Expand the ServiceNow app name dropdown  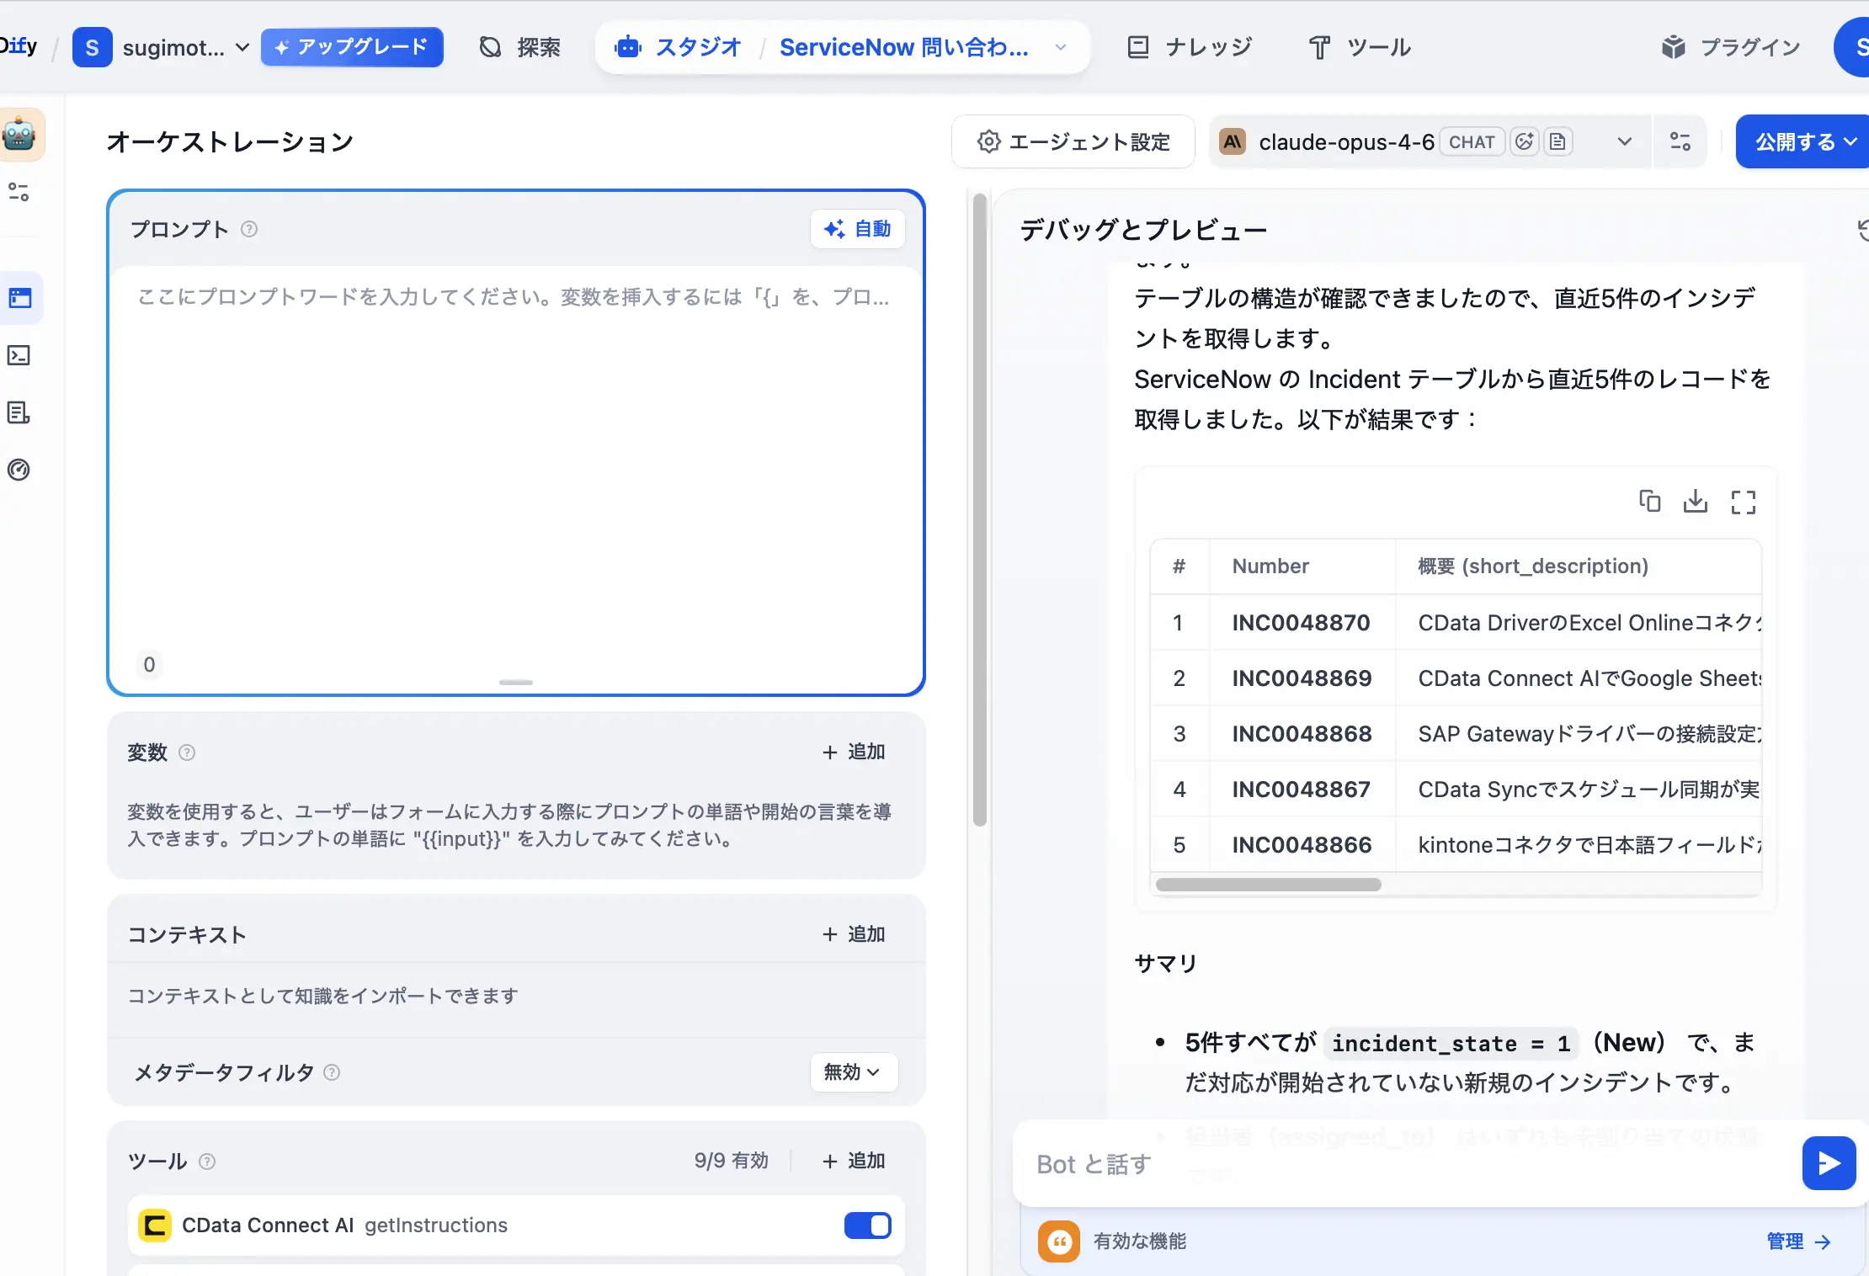click(x=1059, y=47)
